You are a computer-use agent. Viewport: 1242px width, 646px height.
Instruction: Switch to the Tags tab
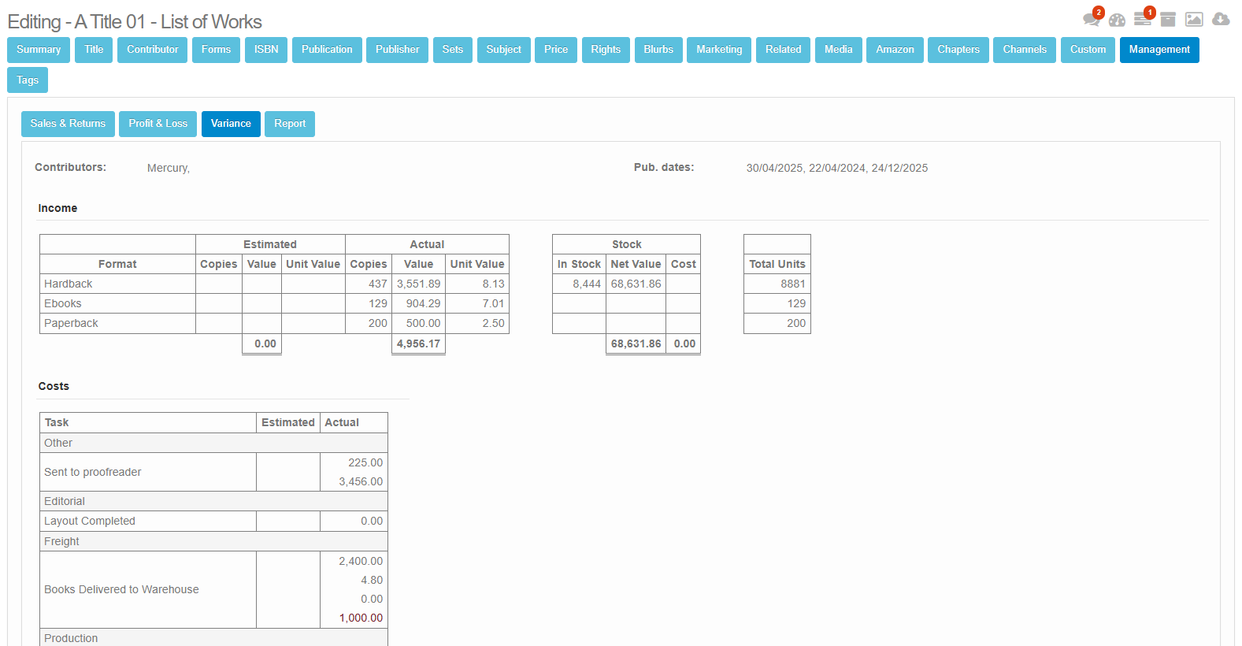(28, 80)
